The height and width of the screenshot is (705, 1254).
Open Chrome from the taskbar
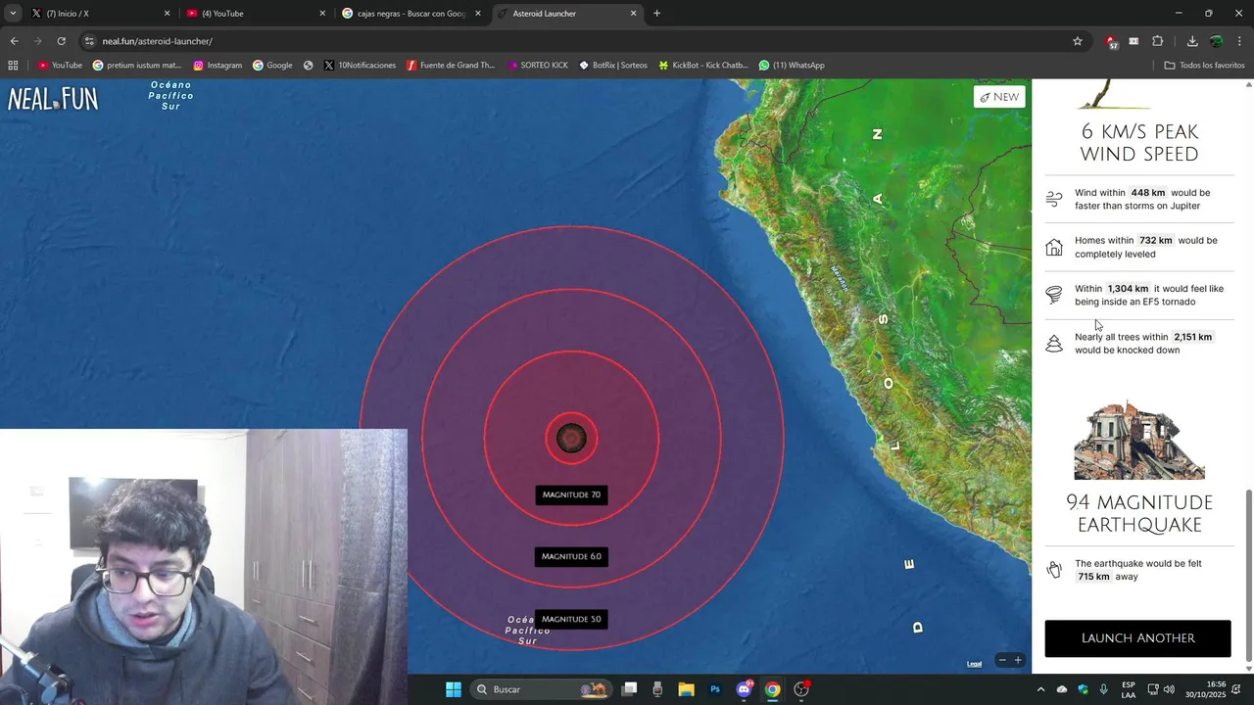(x=772, y=689)
